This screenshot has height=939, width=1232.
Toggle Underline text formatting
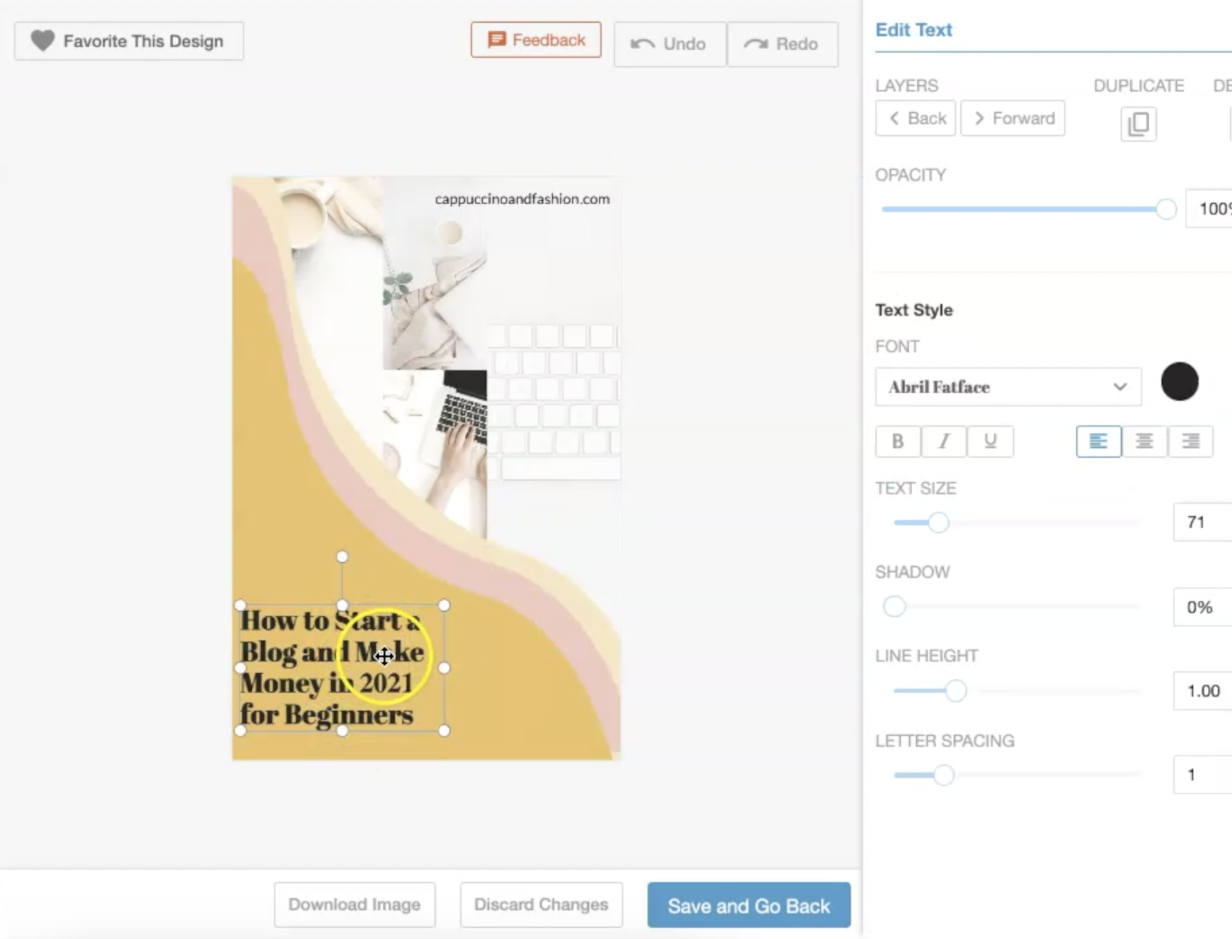pyautogui.click(x=990, y=441)
